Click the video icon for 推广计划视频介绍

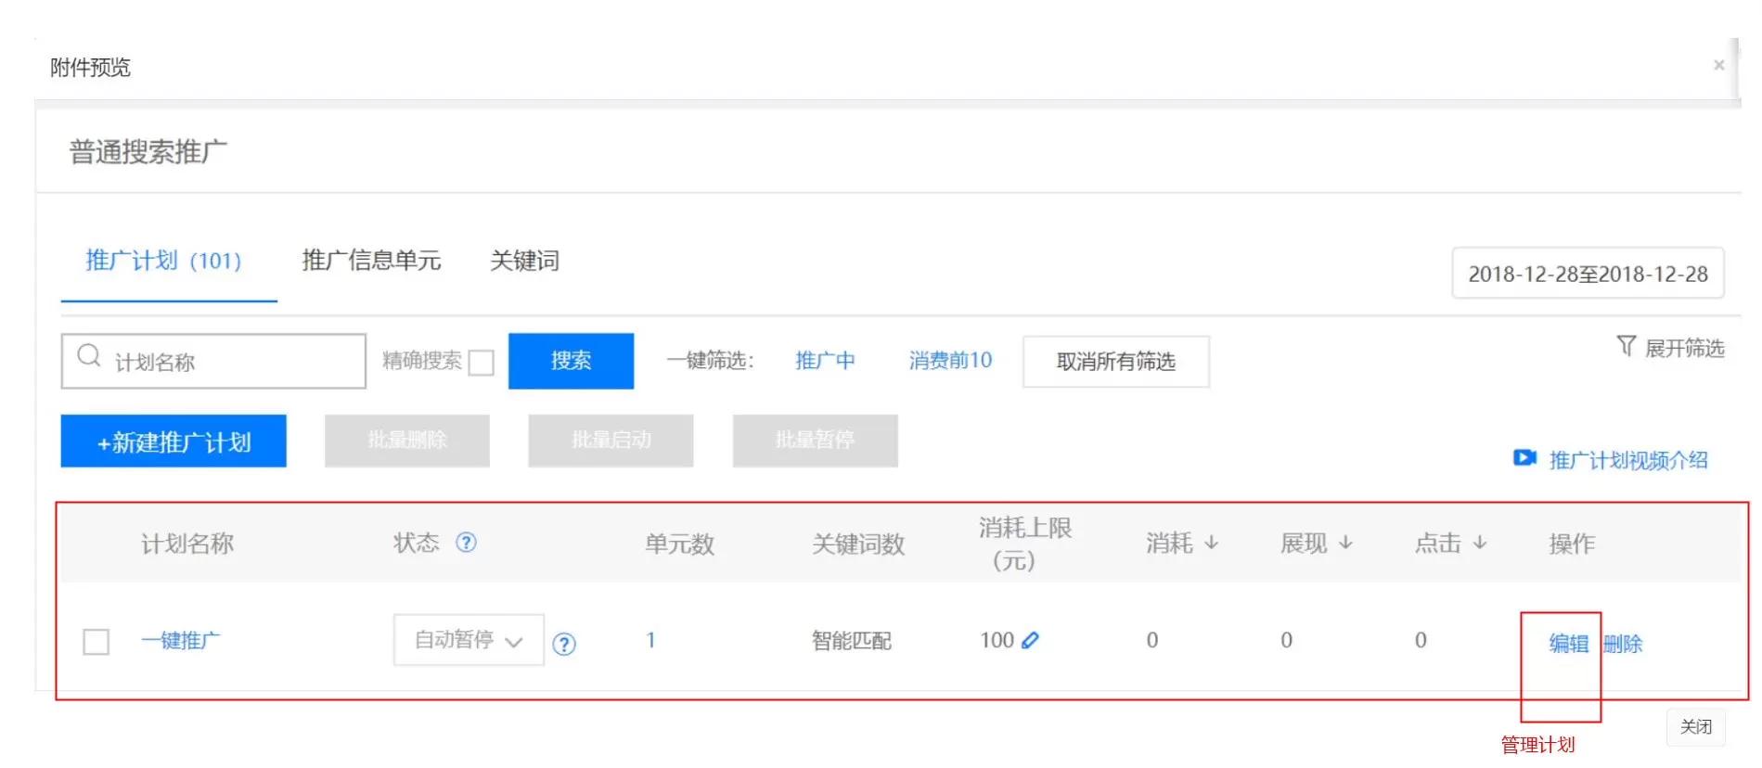(1524, 458)
